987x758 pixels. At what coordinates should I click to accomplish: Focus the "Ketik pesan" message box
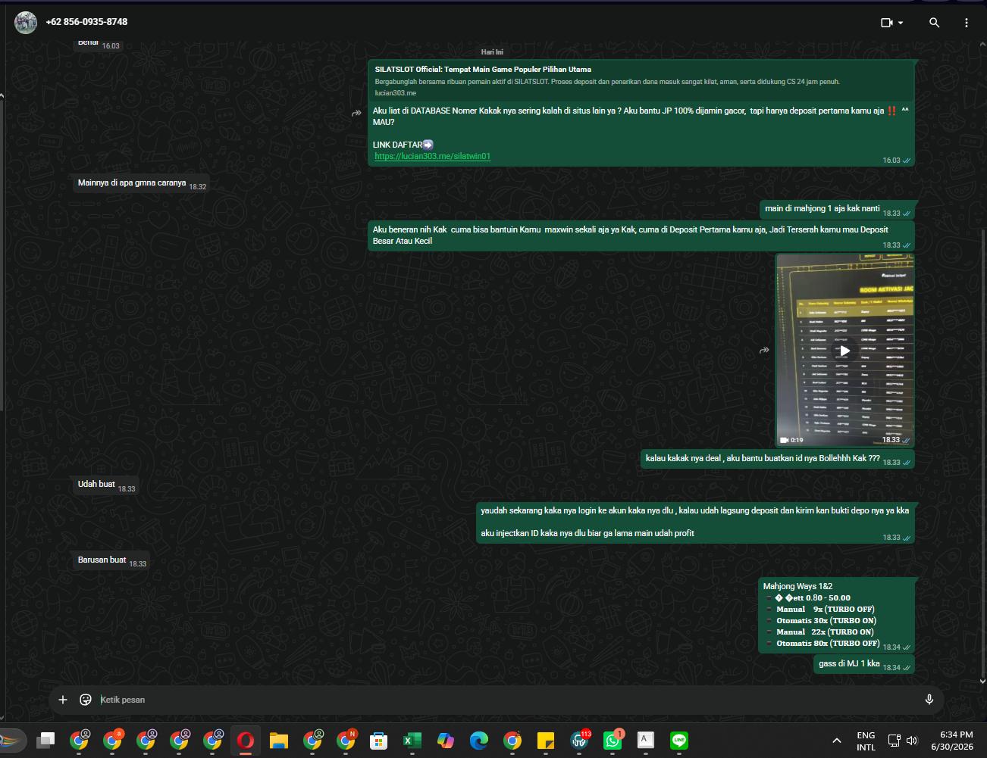(506, 700)
